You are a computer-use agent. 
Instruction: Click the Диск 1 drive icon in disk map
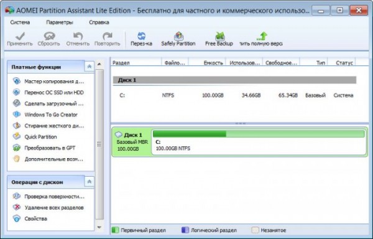(119, 134)
